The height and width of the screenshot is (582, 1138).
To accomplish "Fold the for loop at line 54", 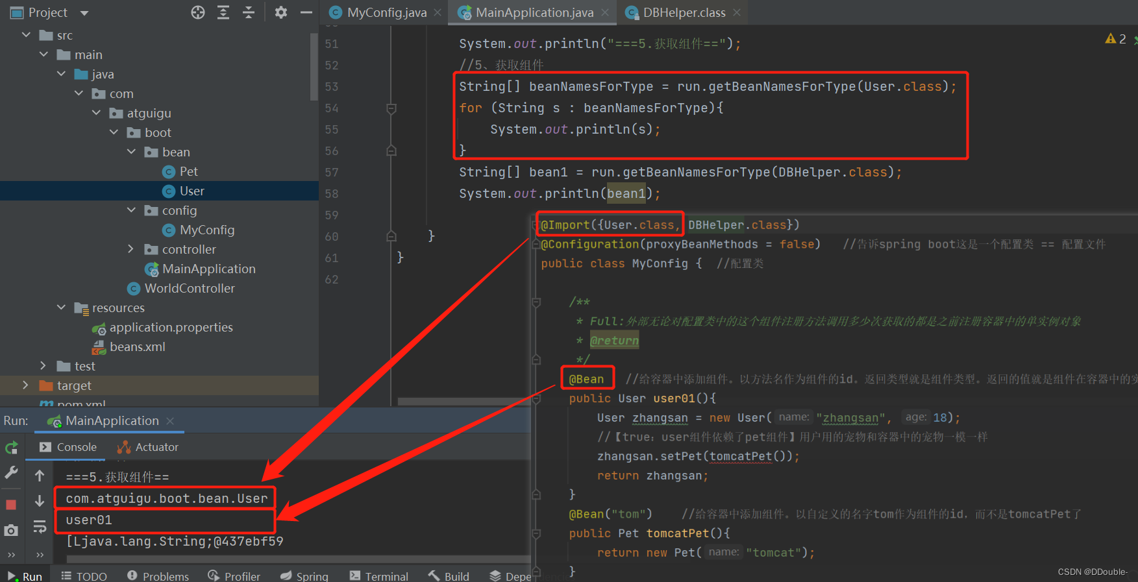I will coord(391,108).
